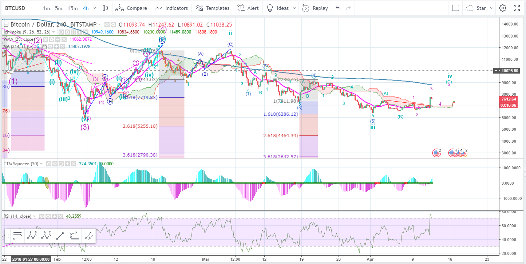This screenshot has height=264, width=526.
Task: Select Elliott Correction Wave A-C tool
Action: click(x=46, y=236)
